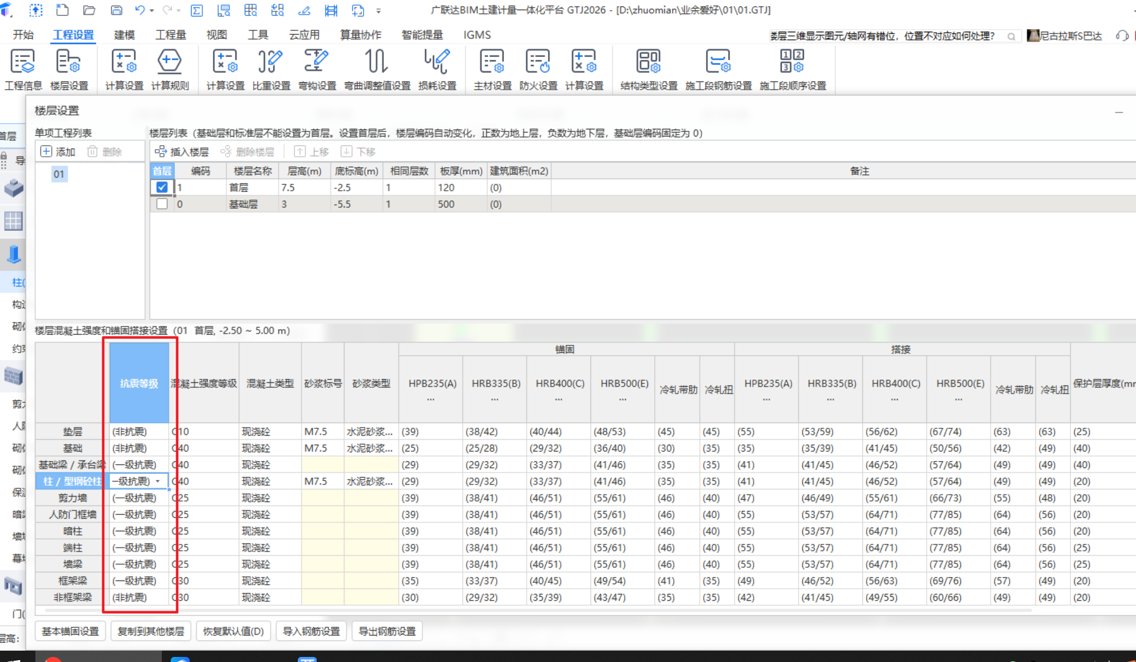Open 弯钩设置 hook settings

tap(317, 69)
